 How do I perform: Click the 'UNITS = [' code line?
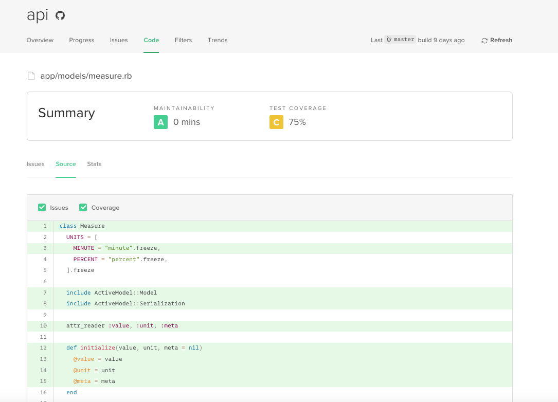point(82,237)
